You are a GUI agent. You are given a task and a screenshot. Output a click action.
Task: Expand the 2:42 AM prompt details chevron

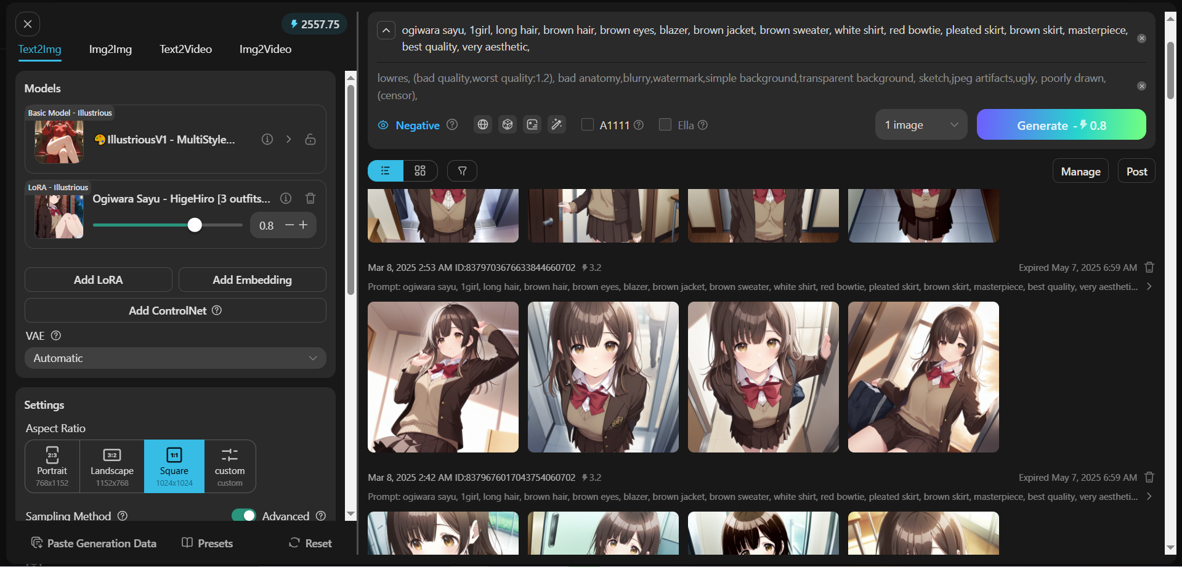pos(1149,496)
